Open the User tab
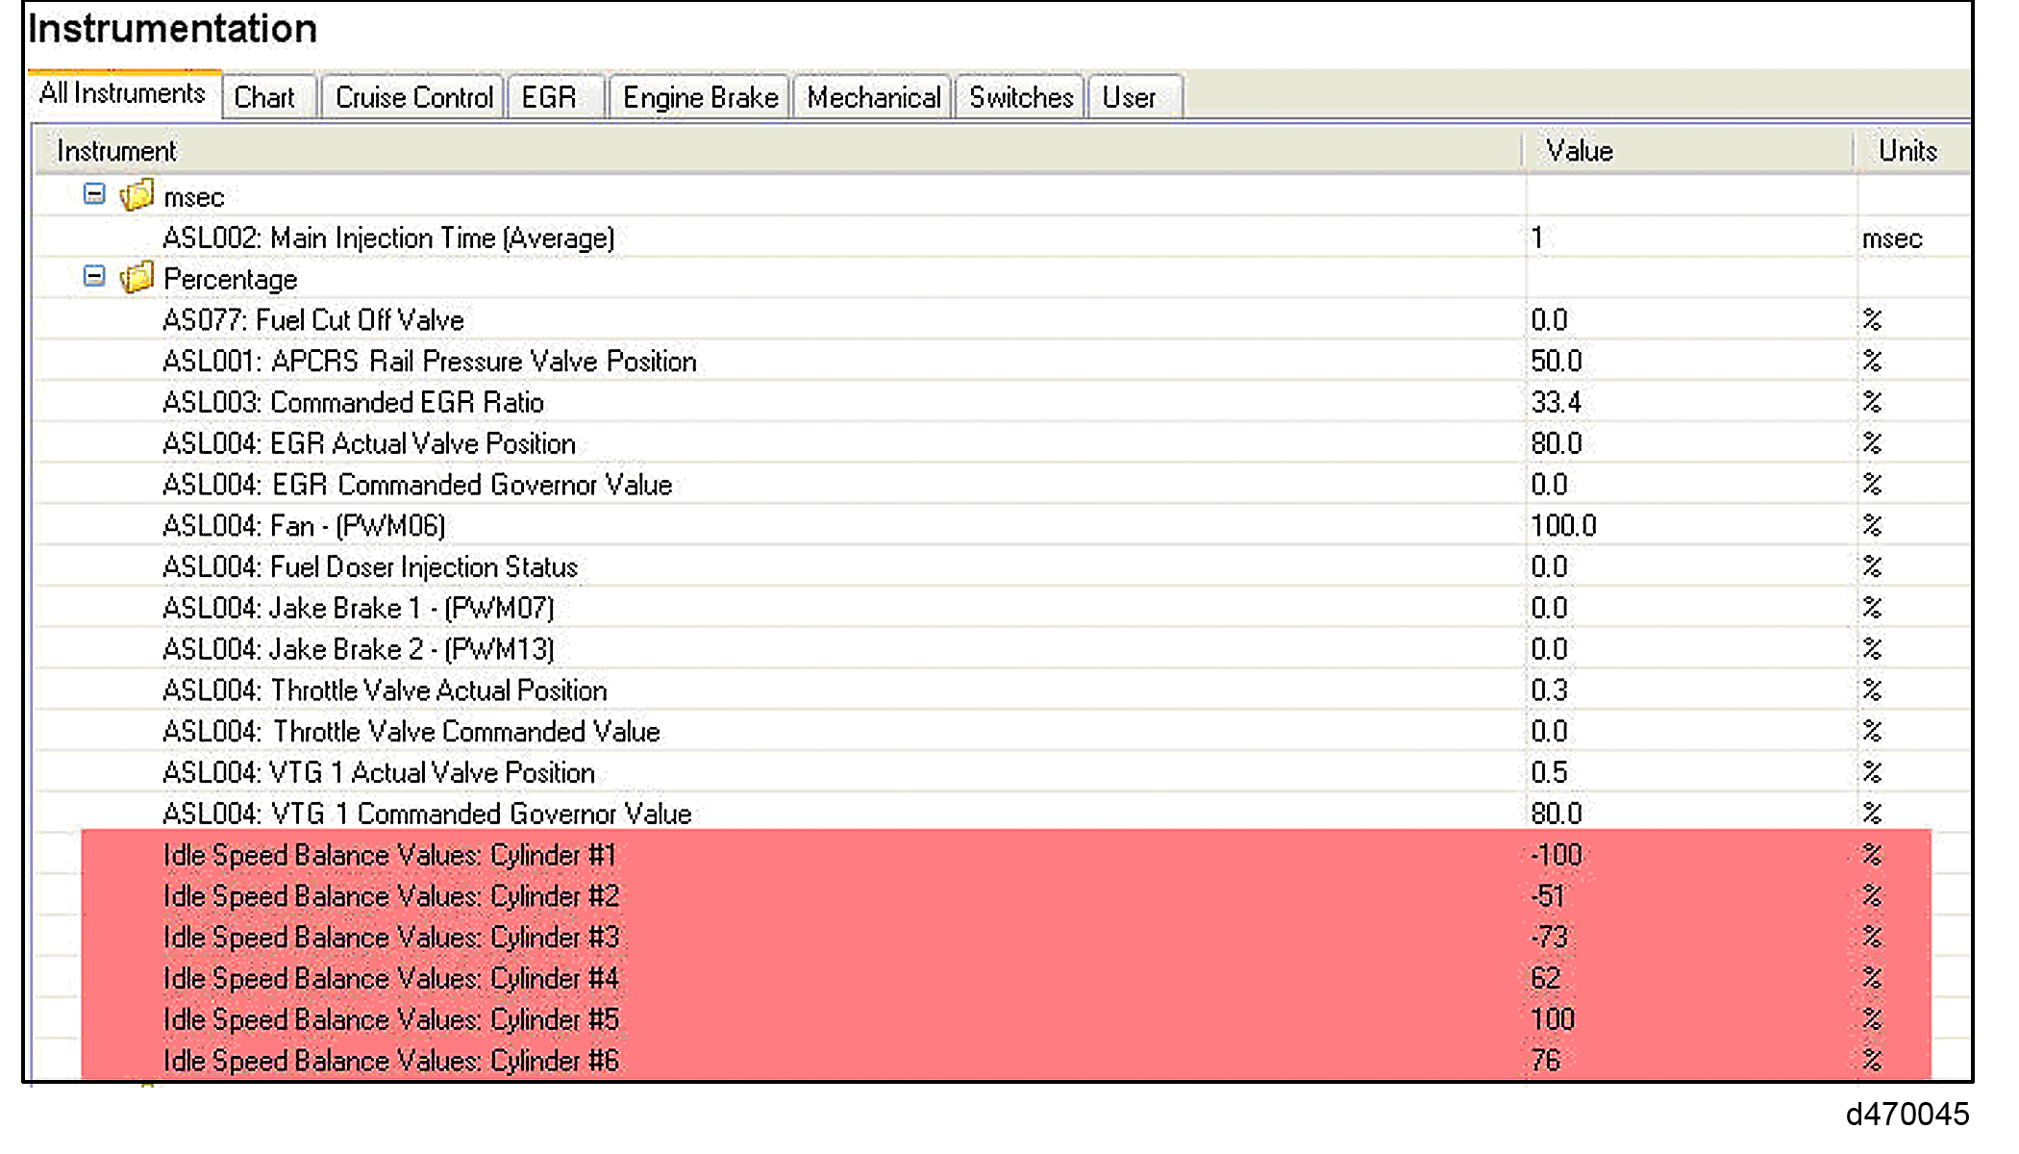 point(1129,97)
